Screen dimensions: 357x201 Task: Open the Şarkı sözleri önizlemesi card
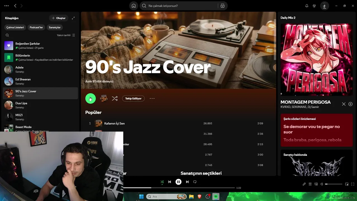(317, 130)
